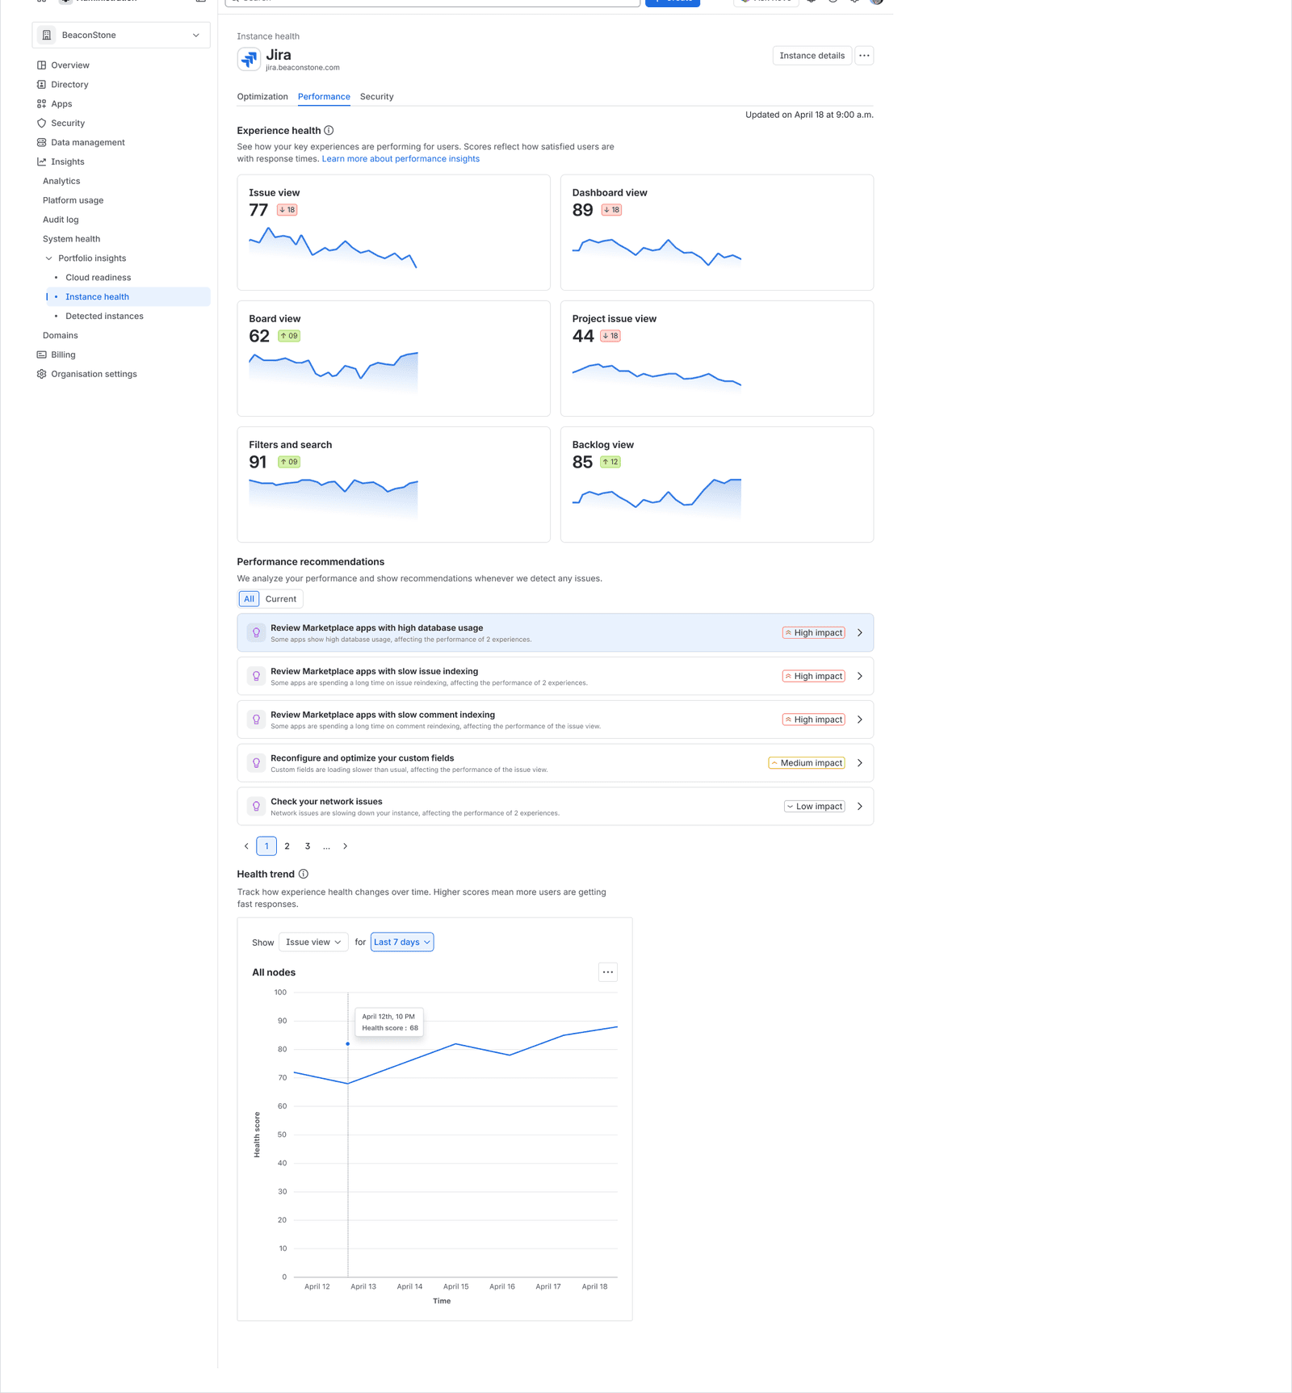Click the Issue view score card

tap(394, 233)
